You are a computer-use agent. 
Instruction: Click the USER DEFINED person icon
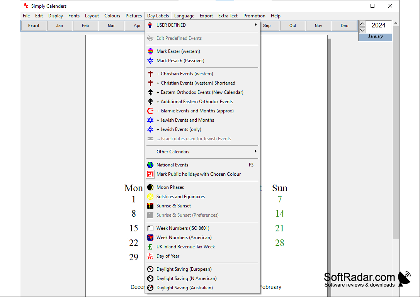[x=150, y=25]
